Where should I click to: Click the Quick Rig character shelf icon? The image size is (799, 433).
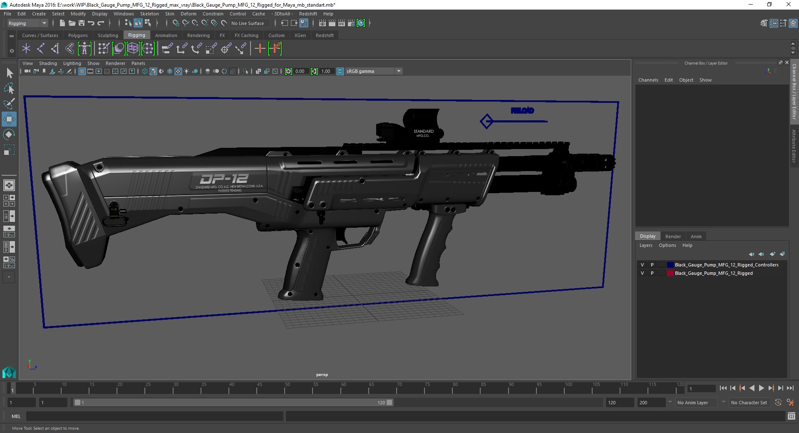[84, 49]
